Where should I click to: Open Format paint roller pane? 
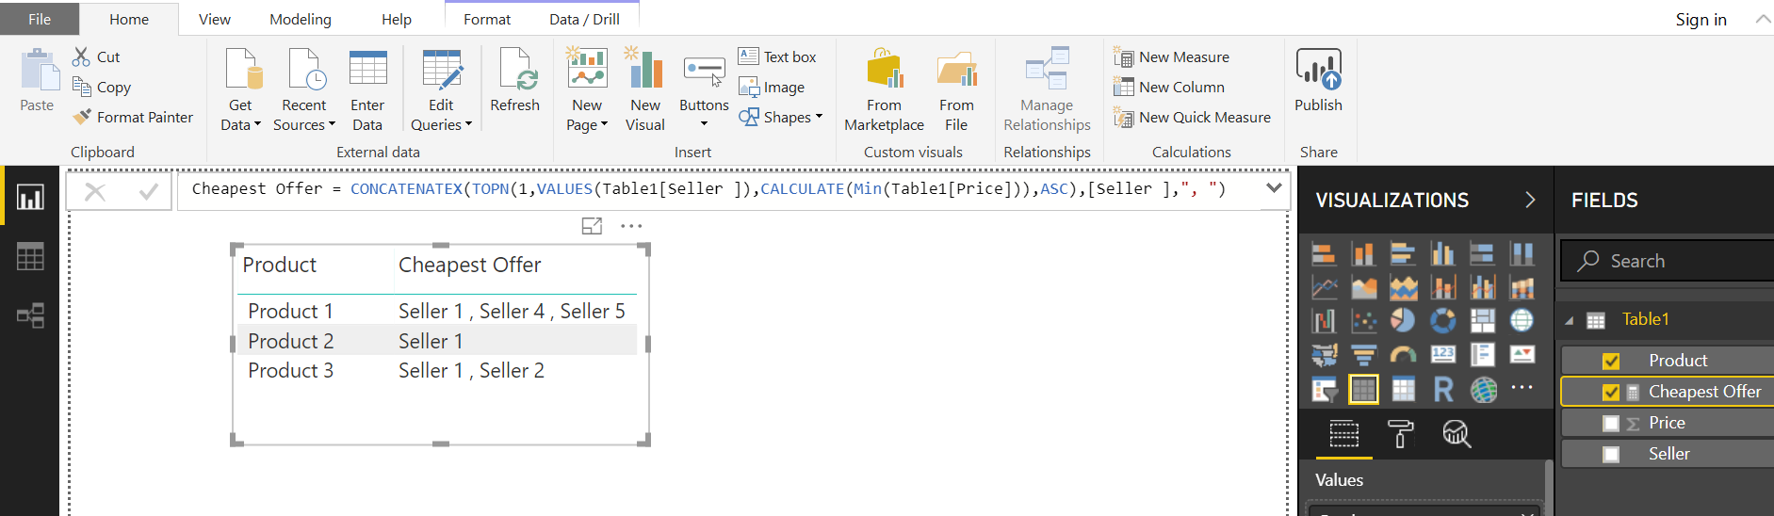tap(1400, 434)
